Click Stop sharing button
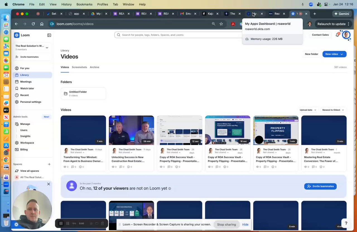This screenshot has width=357, height=232. coord(226,224)
